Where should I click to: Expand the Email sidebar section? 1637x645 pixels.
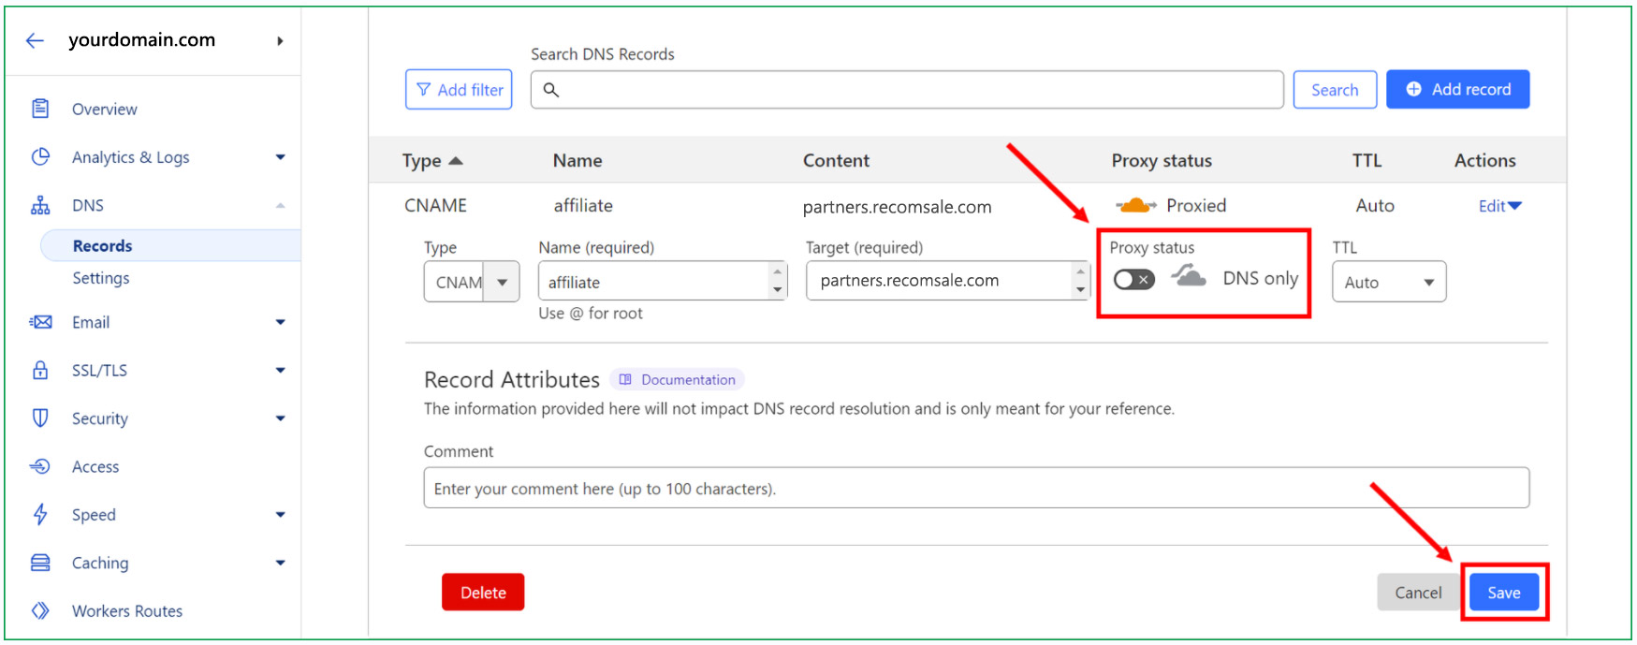coord(280,323)
